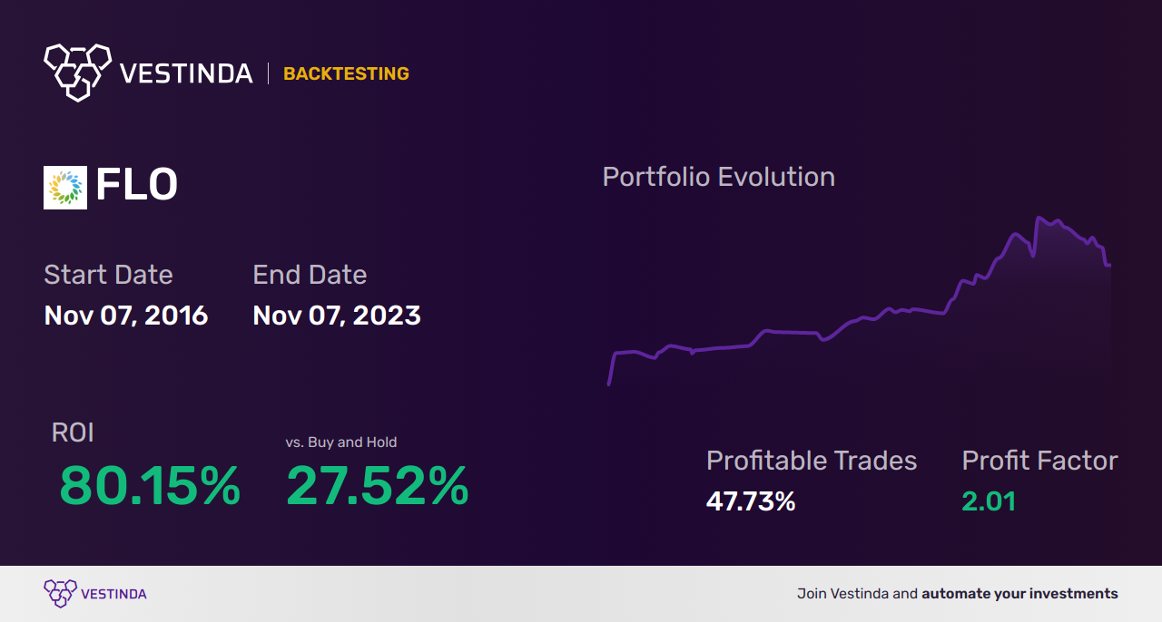Click the ROI label

coord(73,432)
